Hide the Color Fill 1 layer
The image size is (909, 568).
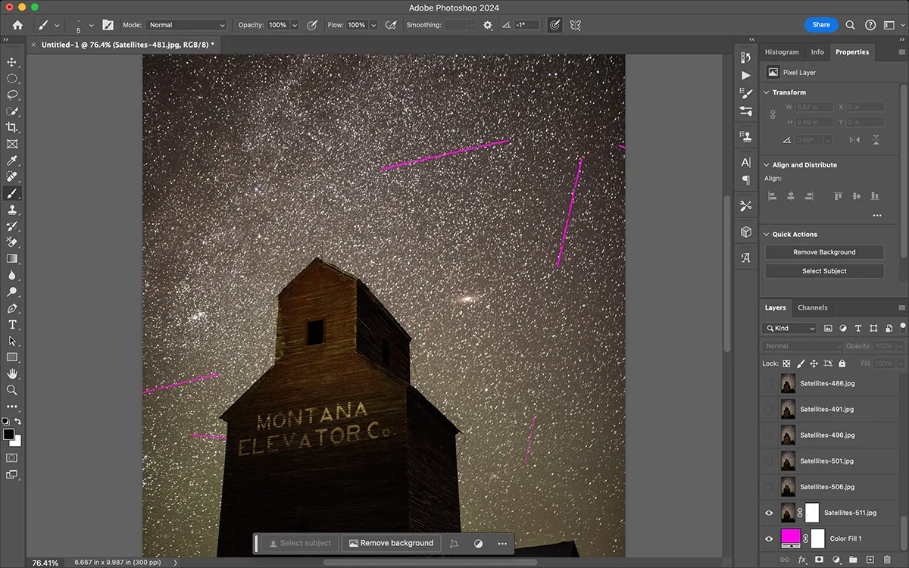click(769, 538)
